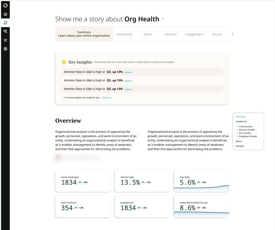
Task: Switch to the Headcount tab
Action: tap(124, 34)
